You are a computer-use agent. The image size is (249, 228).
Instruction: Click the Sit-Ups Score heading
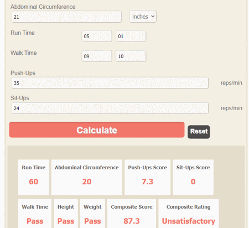click(193, 167)
